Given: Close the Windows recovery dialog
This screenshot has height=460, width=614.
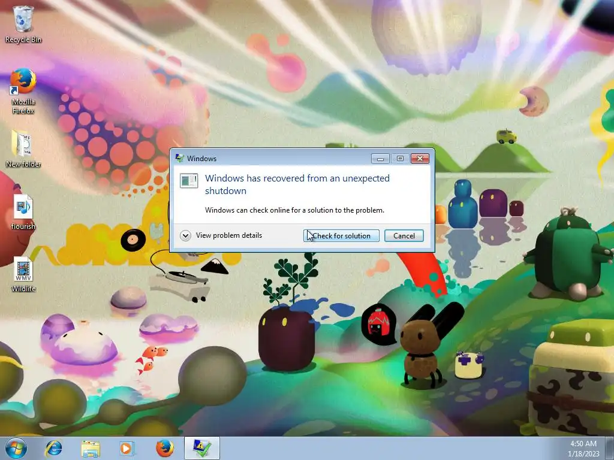Looking at the screenshot, I should pyautogui.click(x=420, y=158).
